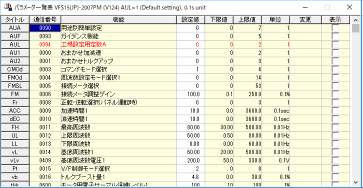Select the UL title row button

click(x=15, y=135)
